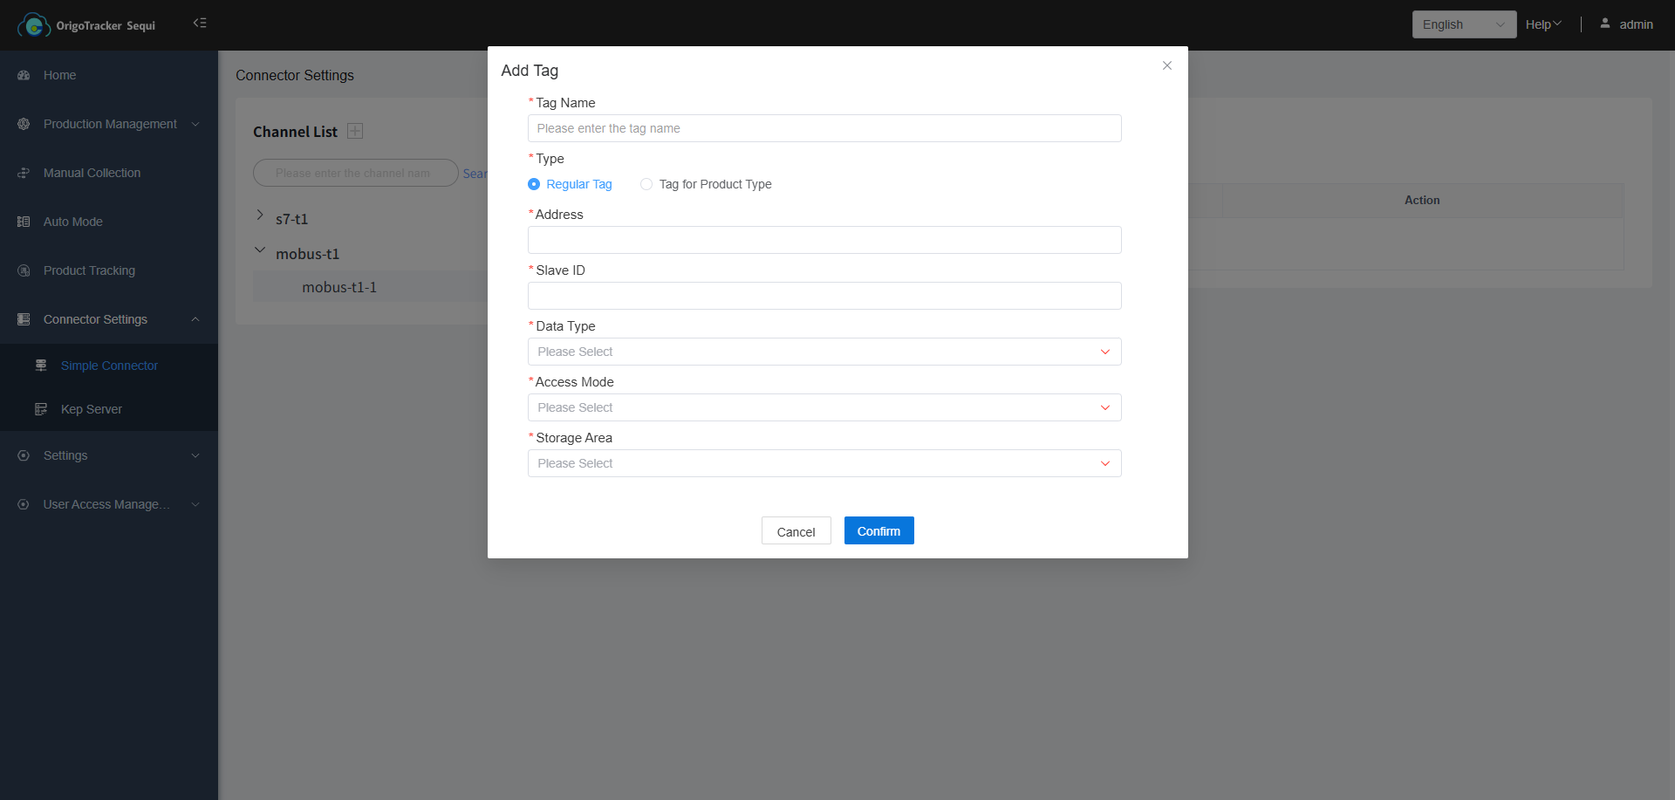Image resolution: width=1675 pixels, height=800 pixels.
Task: Open the Access Mode dropdown
Action: click(824, 407)
